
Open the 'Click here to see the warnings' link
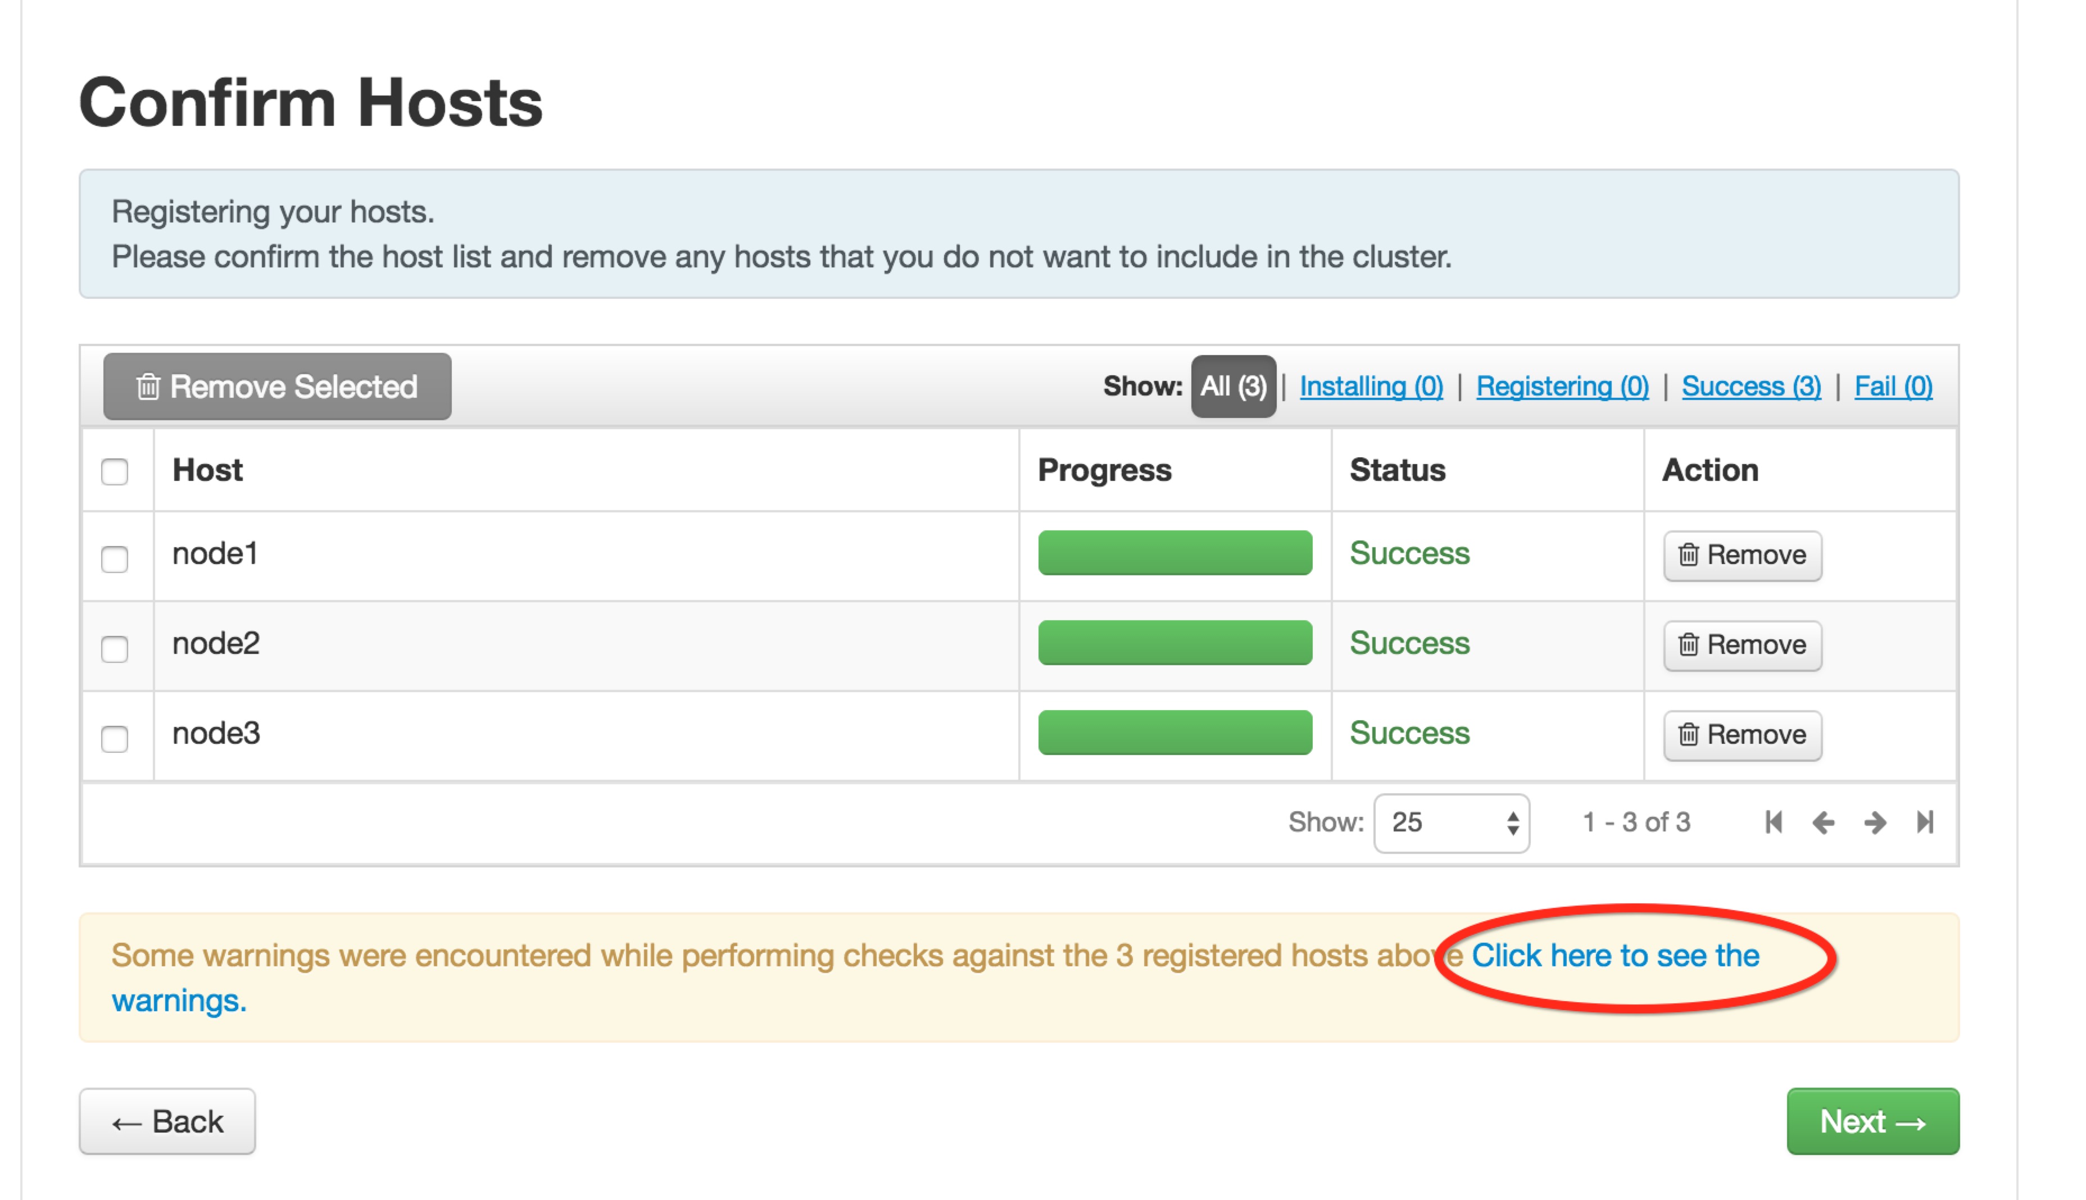tap(1615, 956)
